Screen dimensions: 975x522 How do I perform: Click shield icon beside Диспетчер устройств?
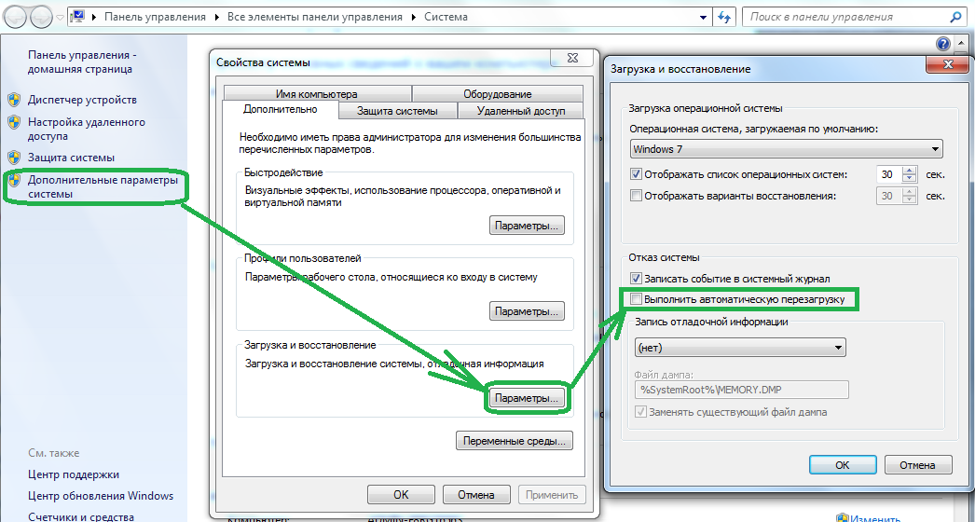[x=14, y=100]
